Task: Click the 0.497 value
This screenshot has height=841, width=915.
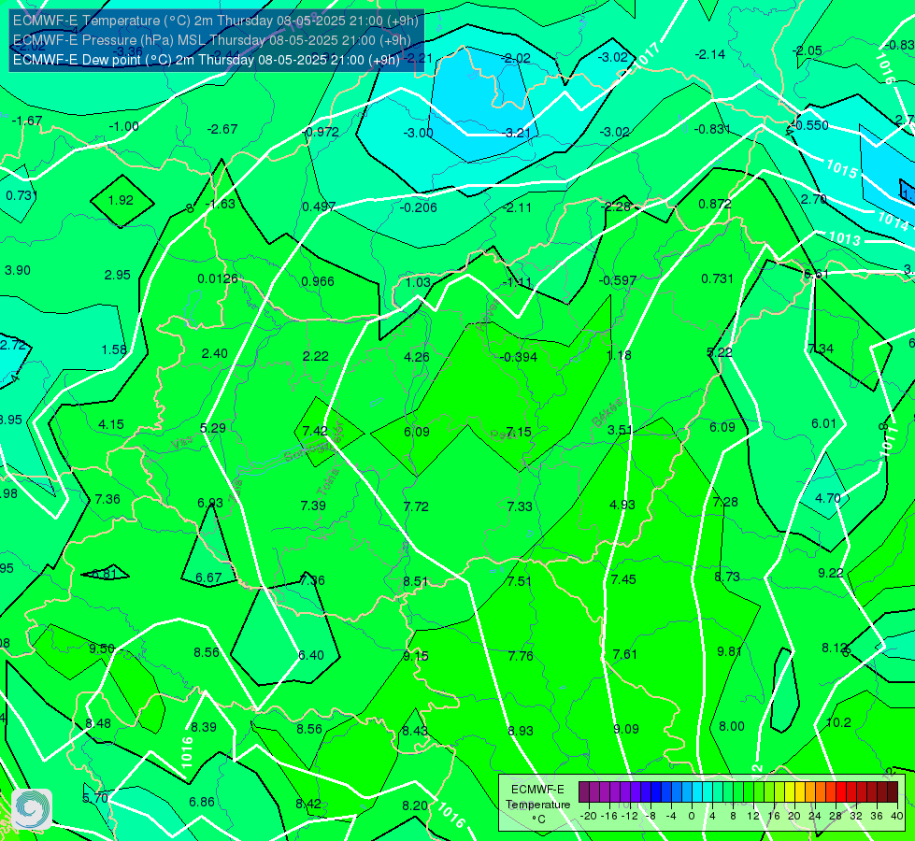Action: pos(319,207)
